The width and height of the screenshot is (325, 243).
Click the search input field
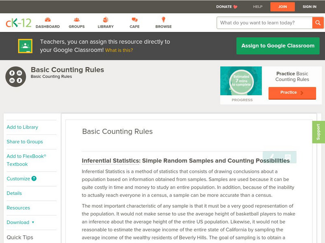pyautogui.click(x=264, y=23)
